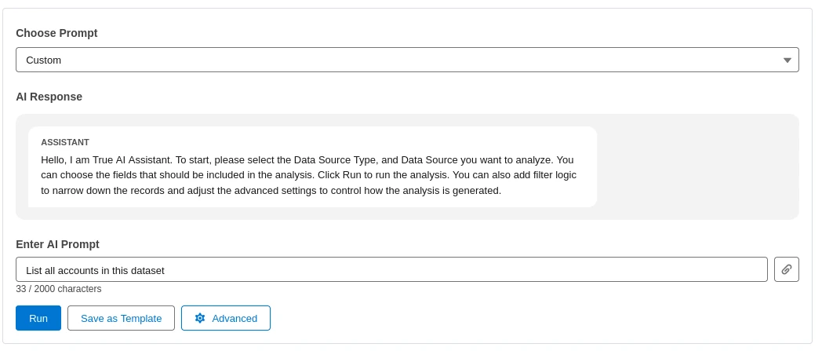Click into the Enter AI Prompt field
The height and width of the screenshot is (351, 822).
[391, 269]
